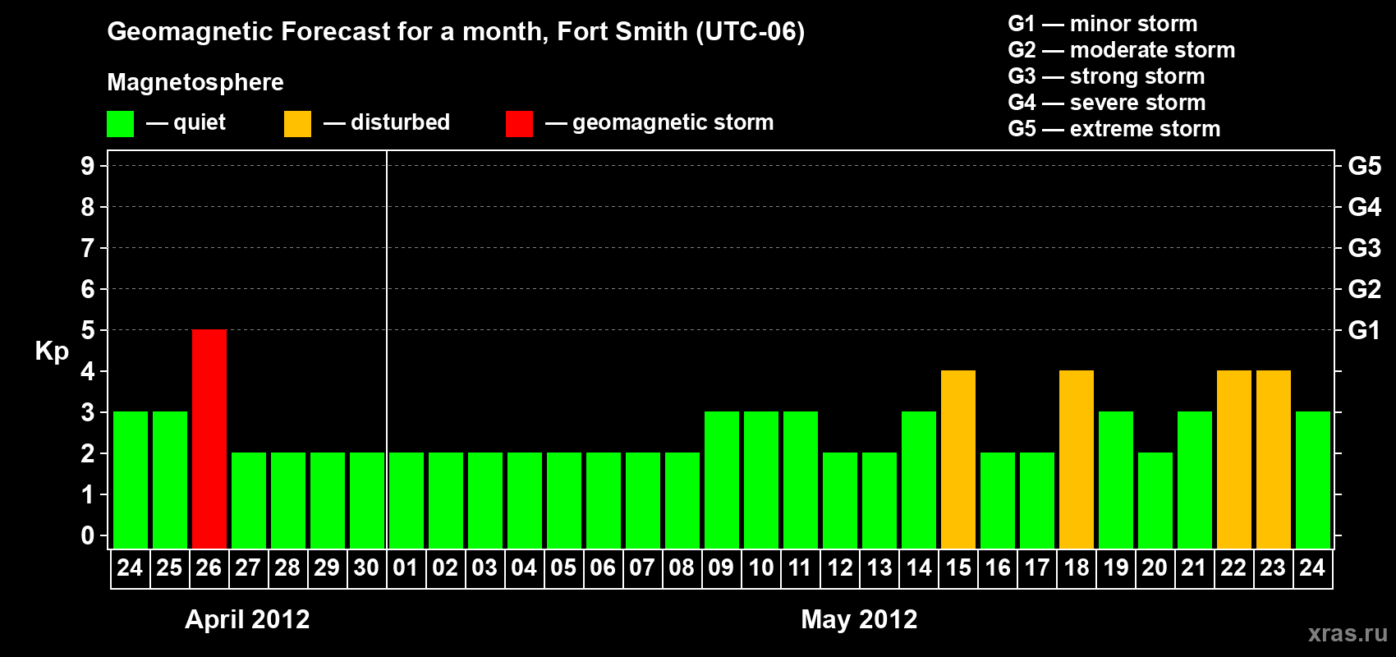The image size is (1396, 657).
Task: Click the Magnetosphere heading
Action: (x=195, y=82)
